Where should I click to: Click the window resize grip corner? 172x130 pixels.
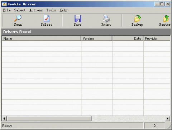click(168, 127)
